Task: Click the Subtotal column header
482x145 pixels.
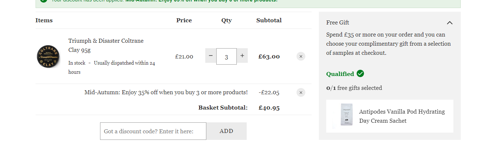Action: 269,20
